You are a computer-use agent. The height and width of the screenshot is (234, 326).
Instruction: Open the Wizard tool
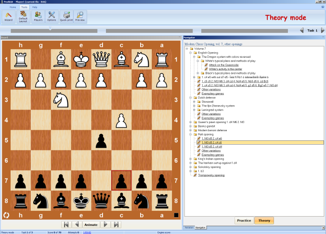(x=9, y=17)
